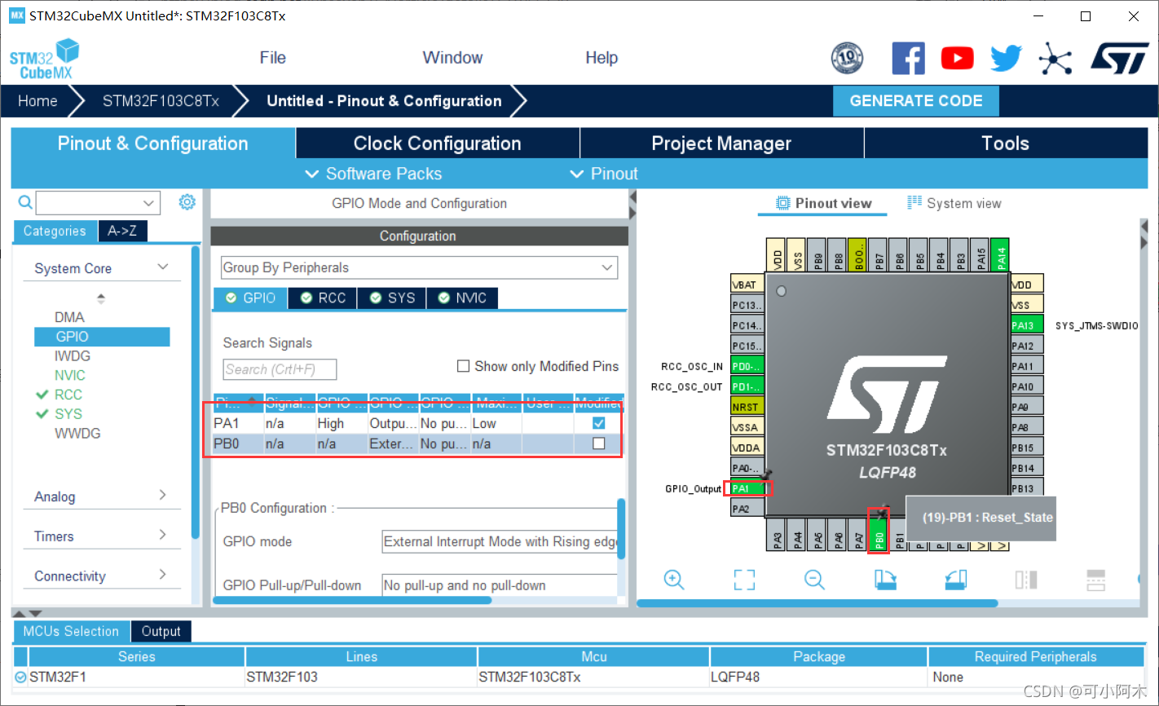Open the File menu
The height and width of the screenshot is (706, 1159).
tap(272, 58)
